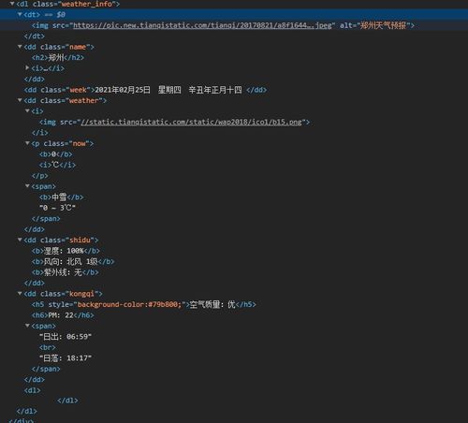Collapse the span with sunrise time

27,326
